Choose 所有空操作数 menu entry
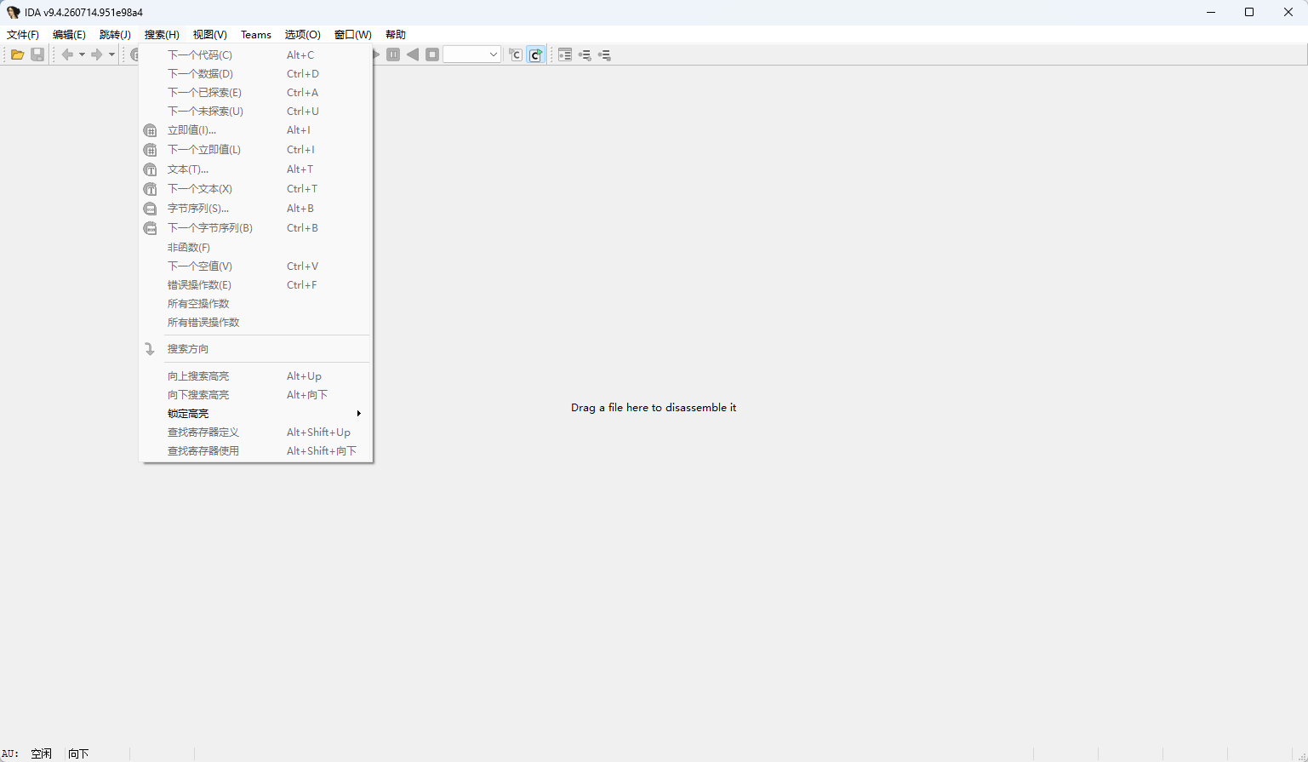Viewport: 1308px width, 762px height. tap(256, 304)
